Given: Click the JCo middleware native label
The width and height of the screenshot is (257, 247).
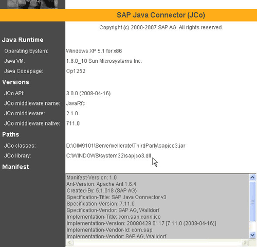Looking at the screenshot, I should point(32,123).
